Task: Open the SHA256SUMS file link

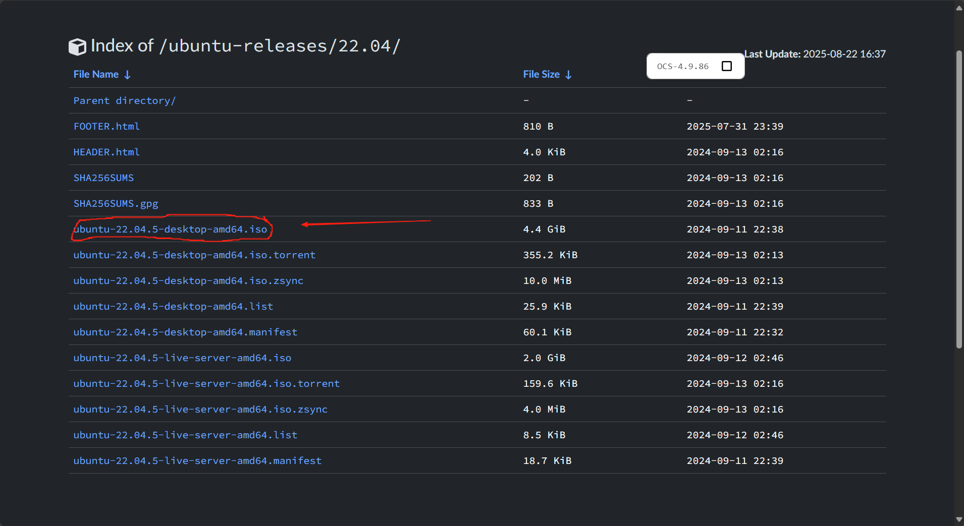Action: pos(103,178)
